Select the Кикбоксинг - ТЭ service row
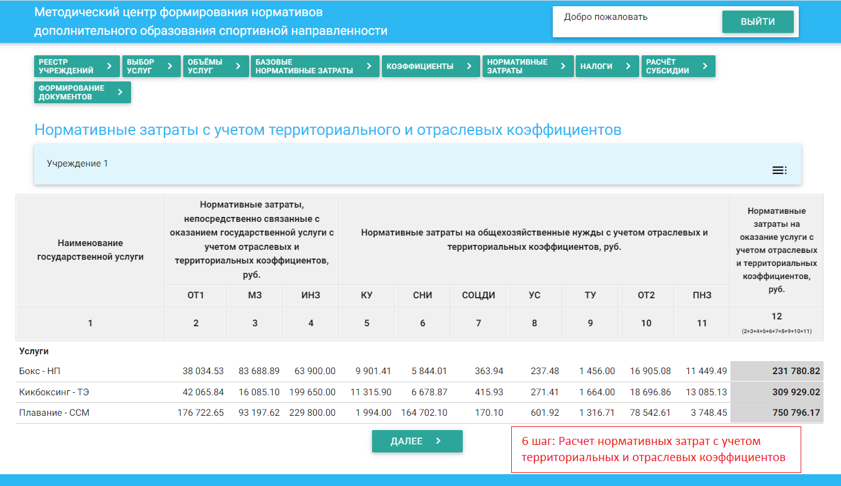 coord(50,392)
